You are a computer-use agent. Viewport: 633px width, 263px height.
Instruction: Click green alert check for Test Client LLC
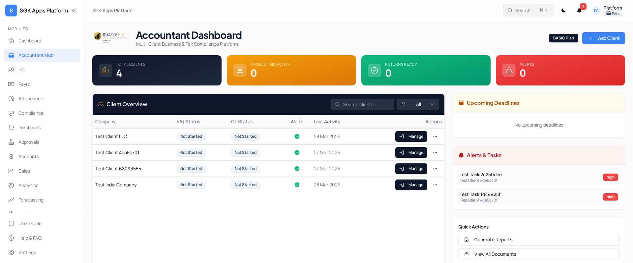click(297, 136)
